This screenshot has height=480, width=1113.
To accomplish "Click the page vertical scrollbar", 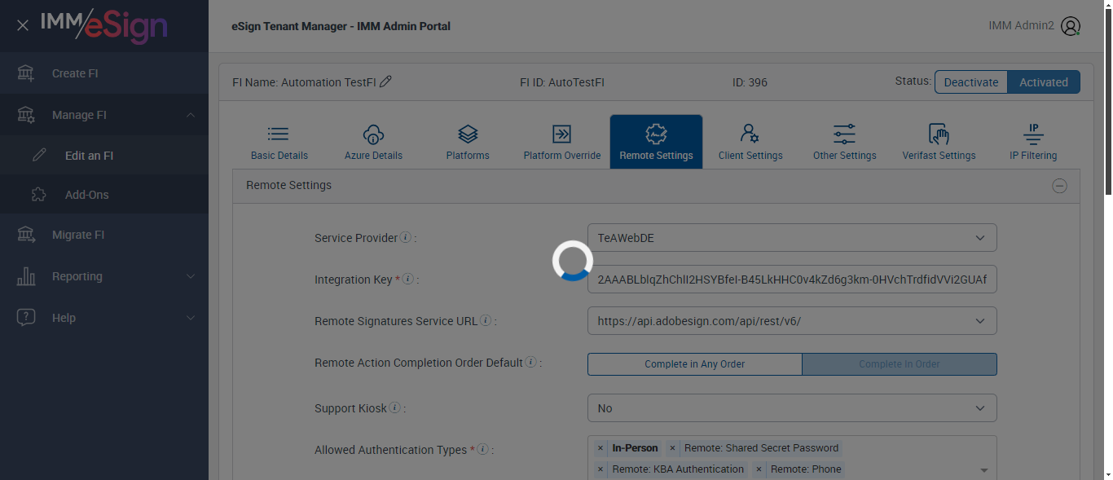I will tap(1108, 102).
